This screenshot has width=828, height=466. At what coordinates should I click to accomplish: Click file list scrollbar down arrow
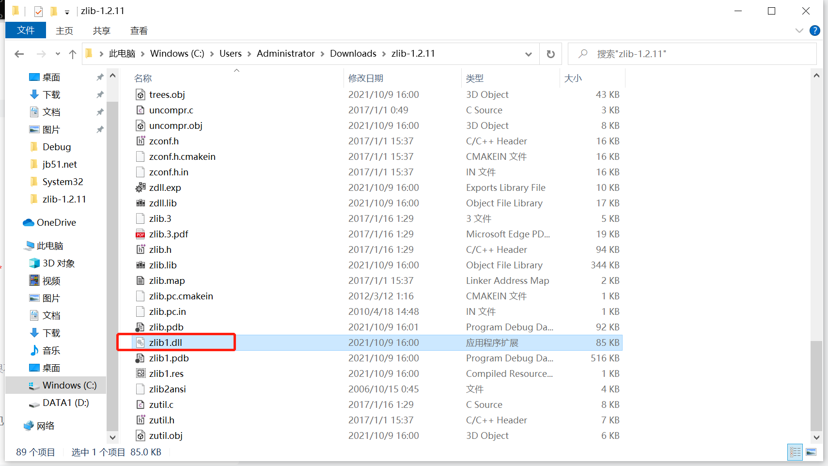pyautogui.click(x=816, y=437)
